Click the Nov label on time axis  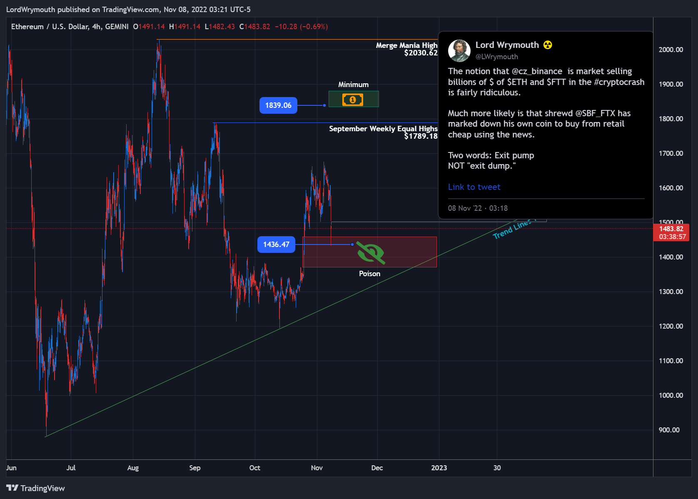coord(317,468)
